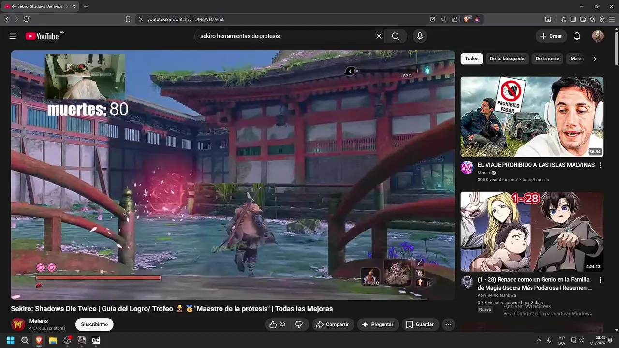Viewport: 619px width, 348px height.
Task: Go to YouTube home via logo
Action: tap(42, 36)
